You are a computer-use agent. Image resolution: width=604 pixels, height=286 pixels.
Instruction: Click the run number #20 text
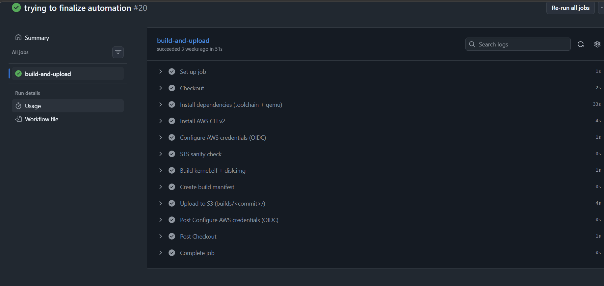140,8
